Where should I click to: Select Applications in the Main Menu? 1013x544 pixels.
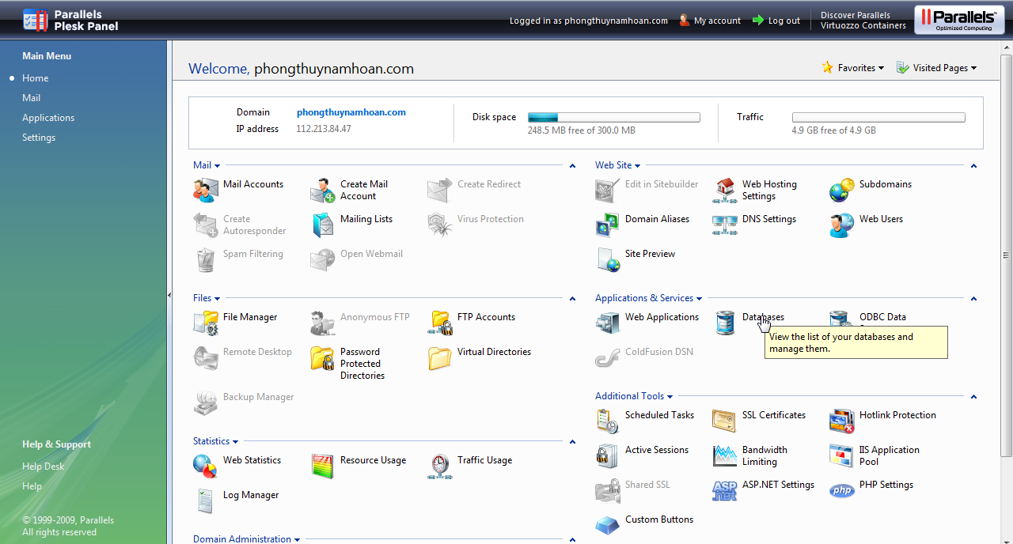[x=48, y=118]
